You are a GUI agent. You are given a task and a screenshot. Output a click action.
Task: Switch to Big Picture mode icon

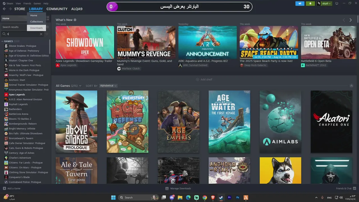[x=337, y=3]
